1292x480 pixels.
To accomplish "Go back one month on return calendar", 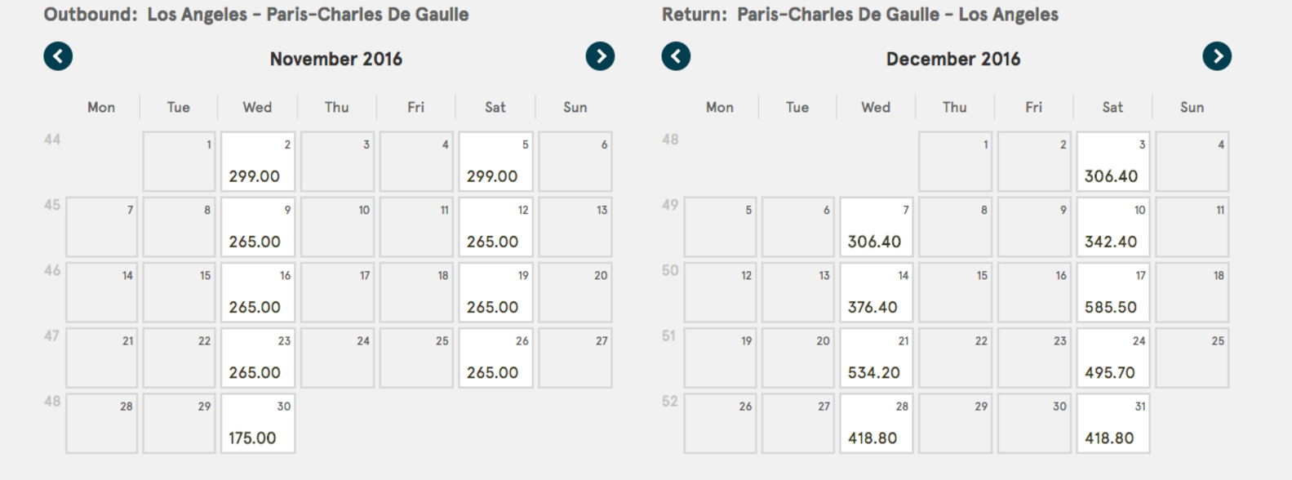I will 675,56.
